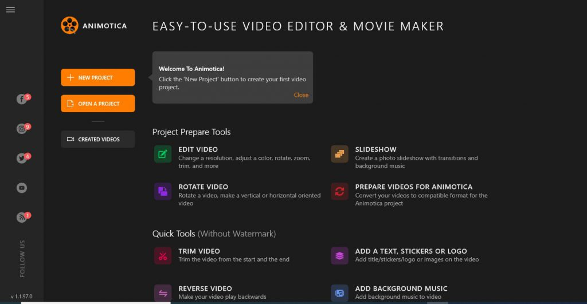The image size is (587, 304).
Task: Open the Created Videos list
Action: [x=97, y=139]
